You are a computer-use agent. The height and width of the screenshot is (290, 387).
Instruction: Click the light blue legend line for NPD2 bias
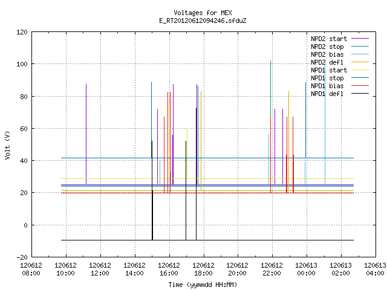coord(360,54)
